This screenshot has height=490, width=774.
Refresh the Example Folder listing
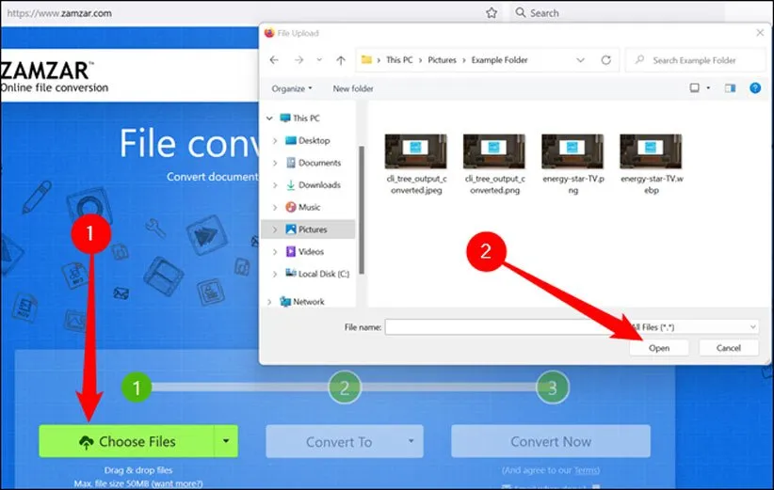605,60
